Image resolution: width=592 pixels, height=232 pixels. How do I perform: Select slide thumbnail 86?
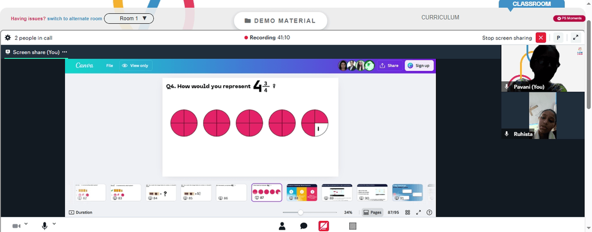tap(231, 192)
